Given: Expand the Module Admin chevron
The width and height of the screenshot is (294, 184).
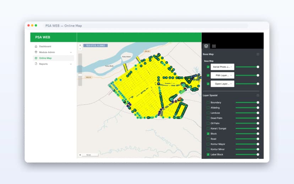Looking at the screenshot, I should [71, 52].
